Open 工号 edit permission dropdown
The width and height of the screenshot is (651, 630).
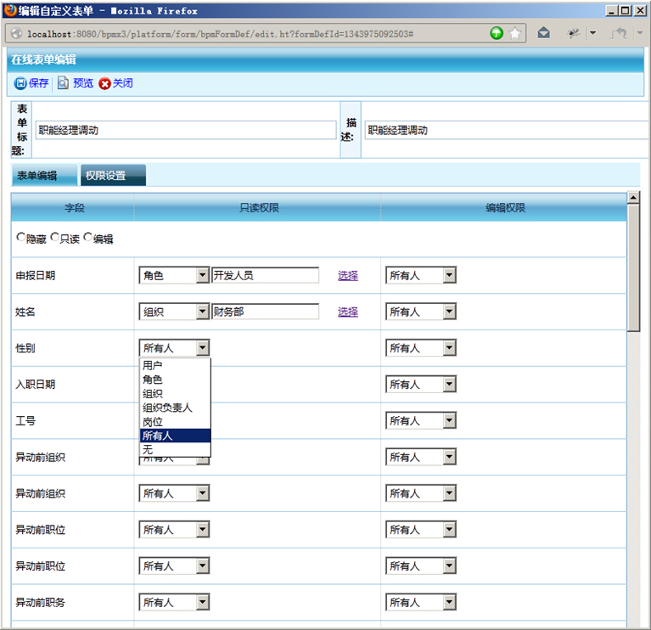tap(421, 420)
